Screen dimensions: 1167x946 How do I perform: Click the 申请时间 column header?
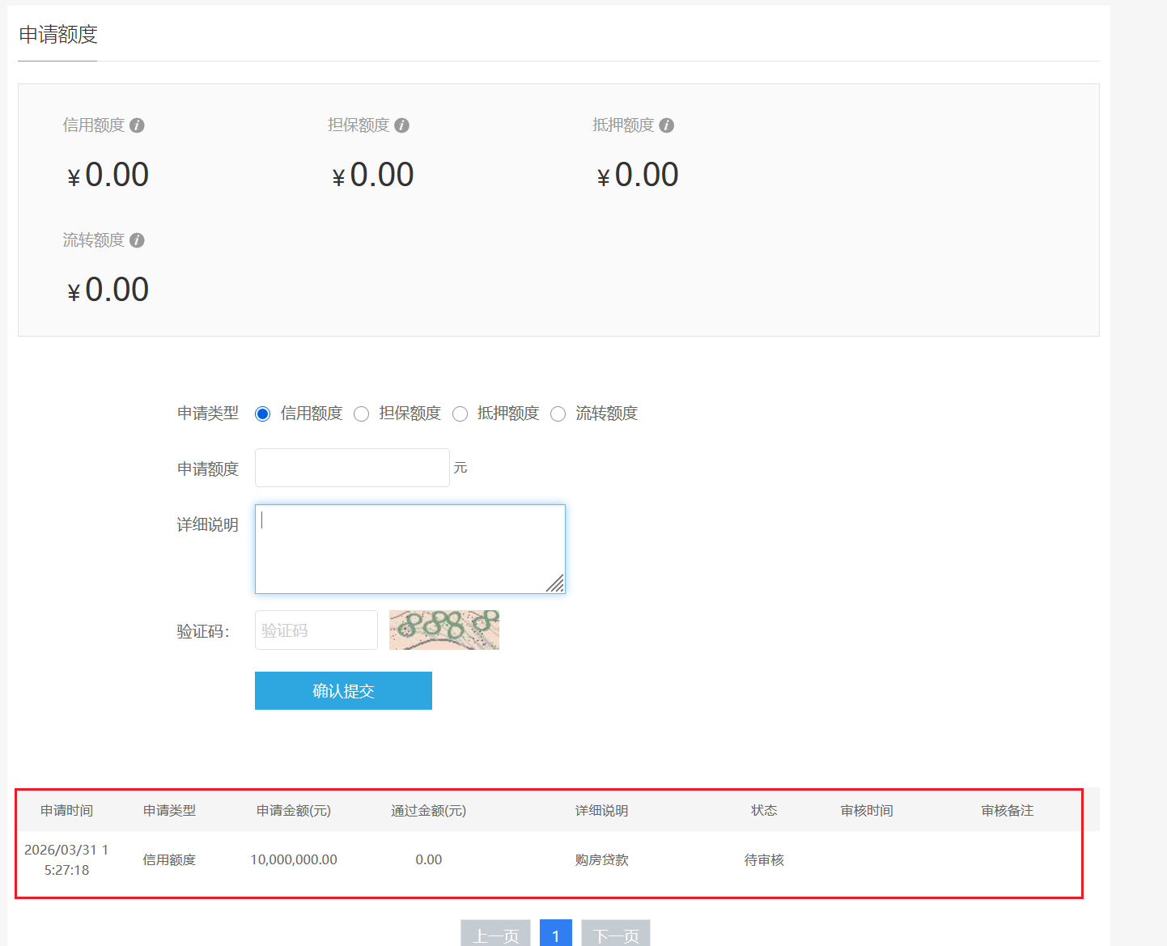[x=66, y=811]
